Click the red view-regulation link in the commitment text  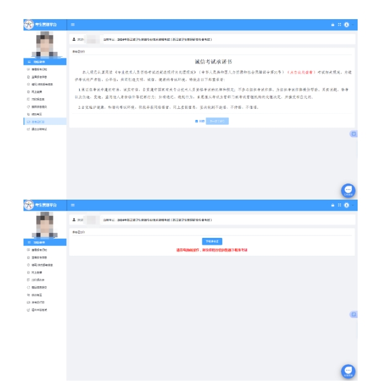(301, 72)
